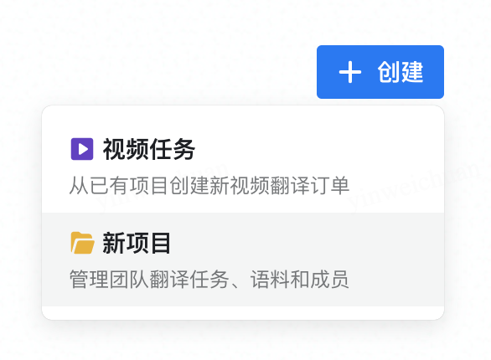Click the 视频任务 title text
The height and width of the screenshot is (360, 491).
point(149,149)
